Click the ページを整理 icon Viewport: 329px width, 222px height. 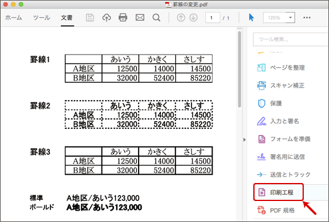pyautogui.click(x=261, y=68)
